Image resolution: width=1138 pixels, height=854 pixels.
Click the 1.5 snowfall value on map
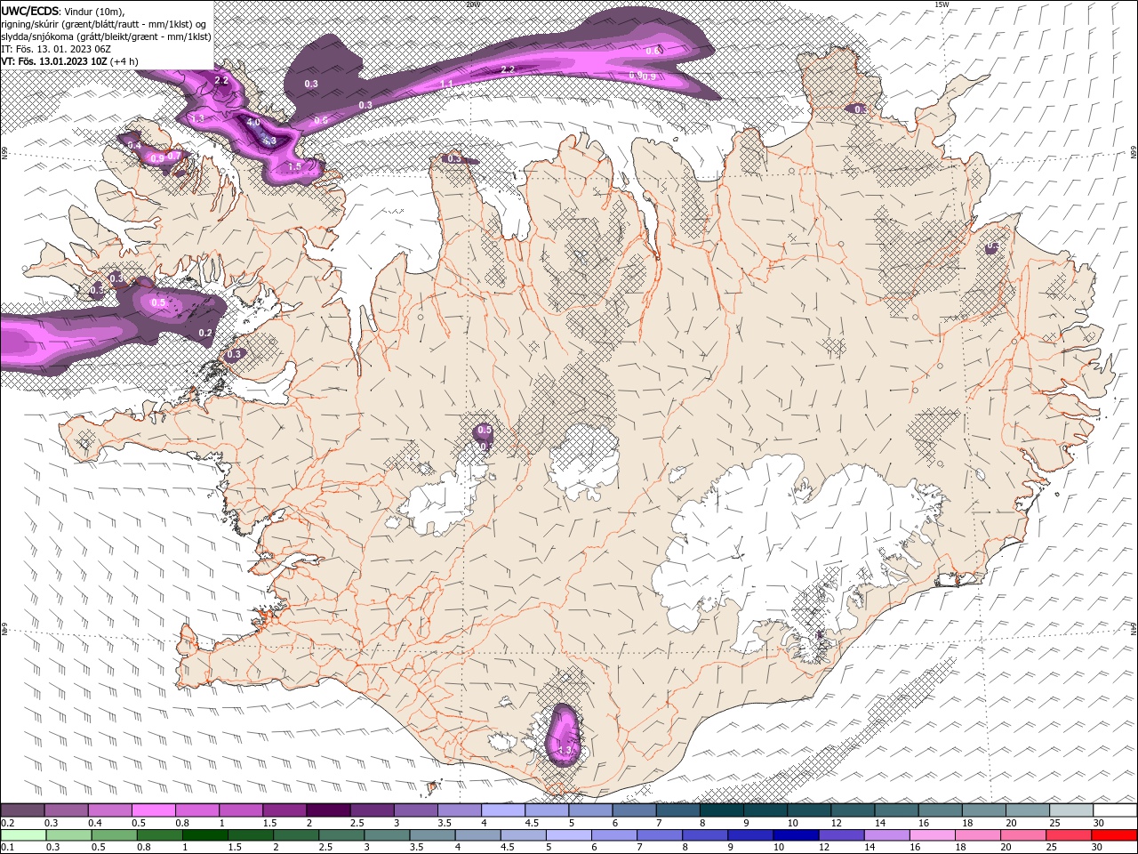coord(294,166)
